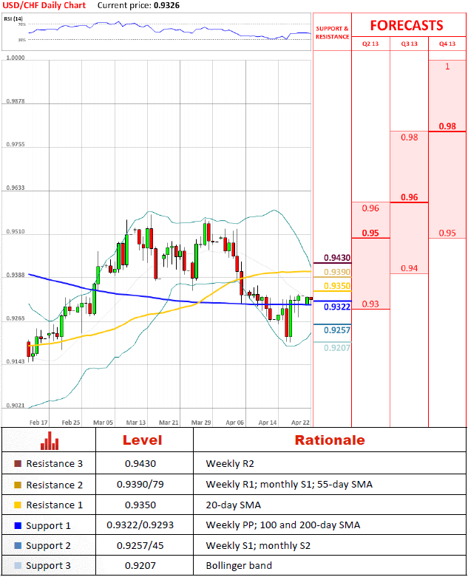Click the bold 0.96 in Q3 13 column
The height and width of the screenshot is (577, 468).
[409, 197]
